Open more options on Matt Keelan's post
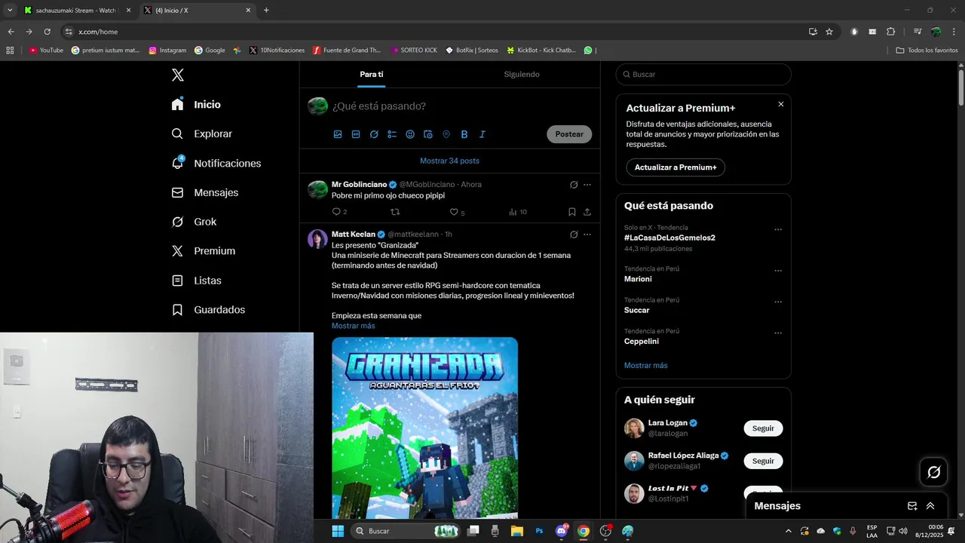The height and width of the screenshot is (543, 965). point(587,235)
